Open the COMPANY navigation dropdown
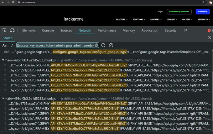The height and width of the screenshot is (134, 213). click(172, 19)
